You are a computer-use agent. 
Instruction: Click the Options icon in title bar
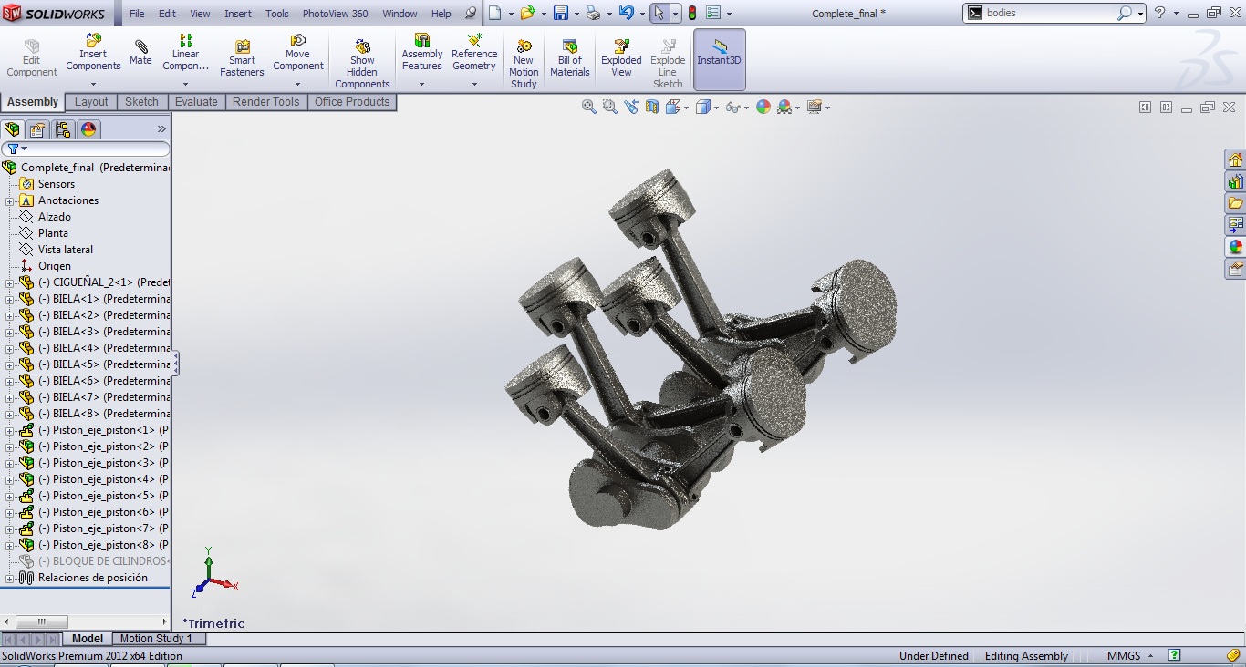713,13
